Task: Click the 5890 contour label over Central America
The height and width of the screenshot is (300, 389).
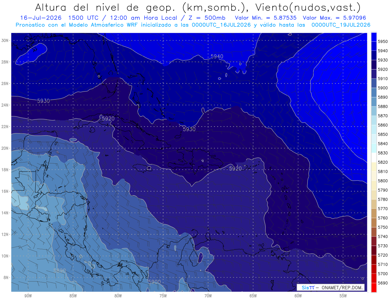Action: [x=60, y=270]
